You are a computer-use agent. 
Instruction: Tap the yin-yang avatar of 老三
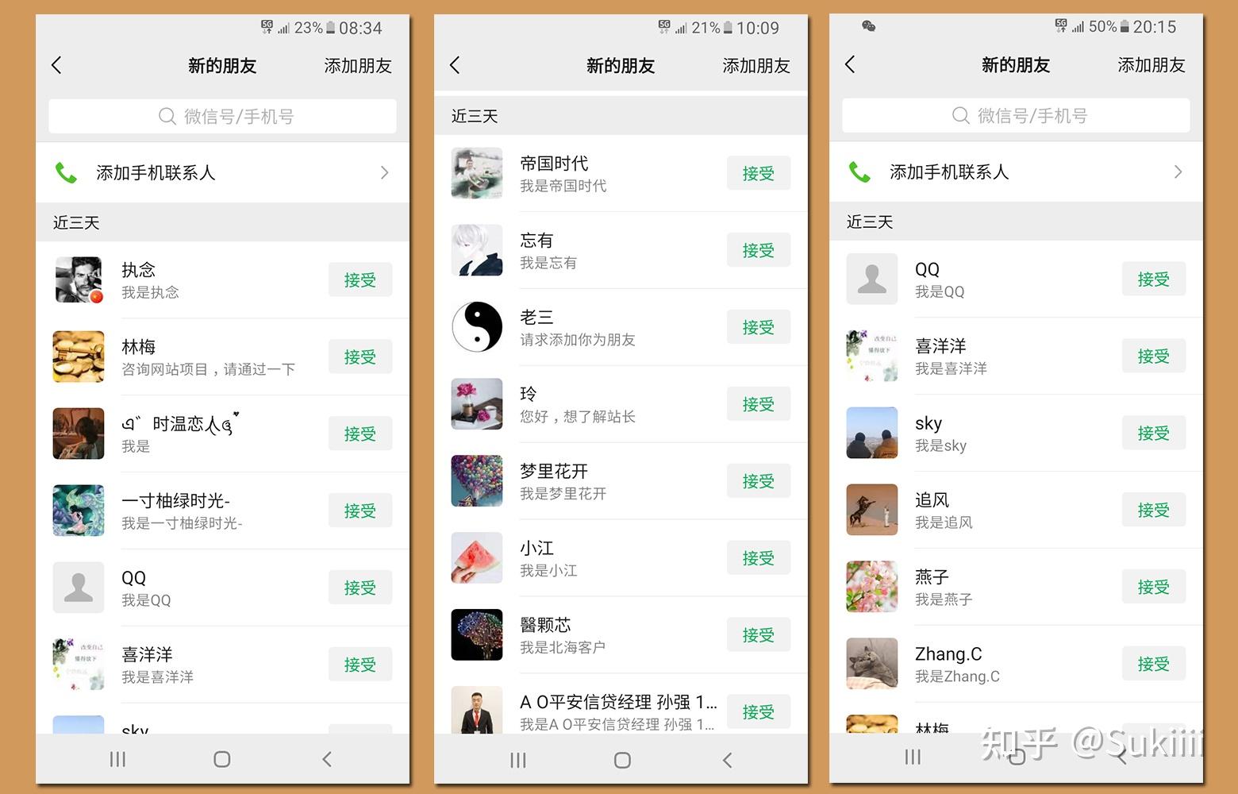click(477, 327)
